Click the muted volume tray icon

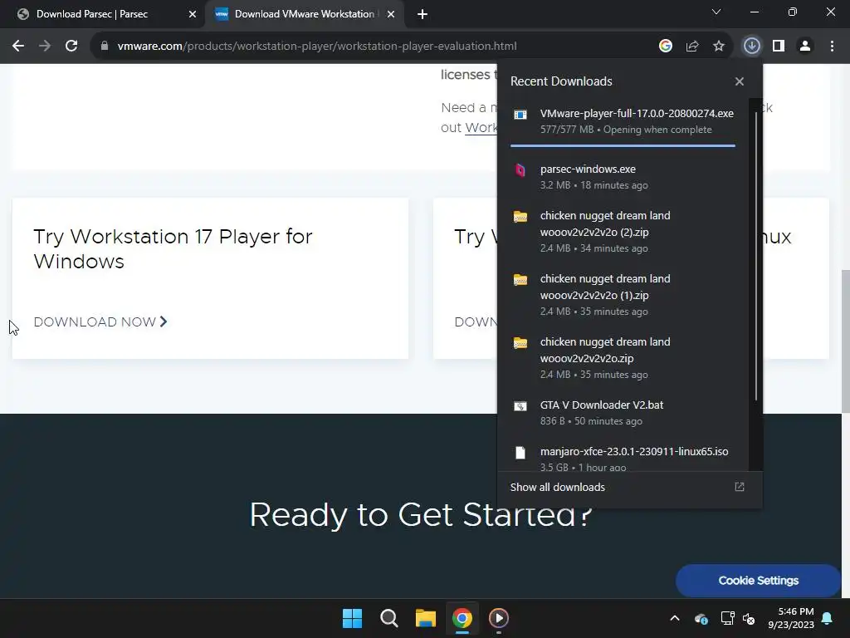[749, 618]
